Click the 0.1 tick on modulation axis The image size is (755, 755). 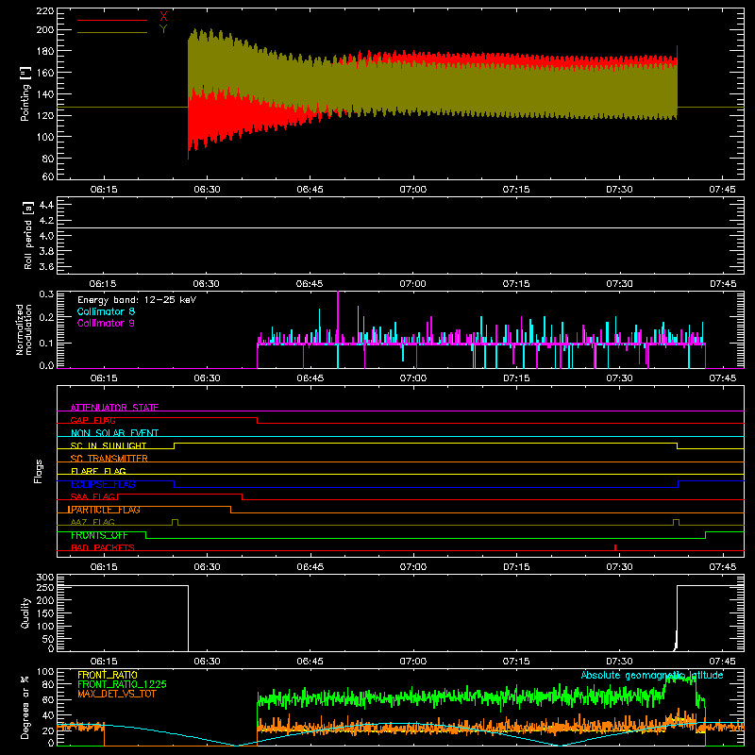click(x=46, y=343)
